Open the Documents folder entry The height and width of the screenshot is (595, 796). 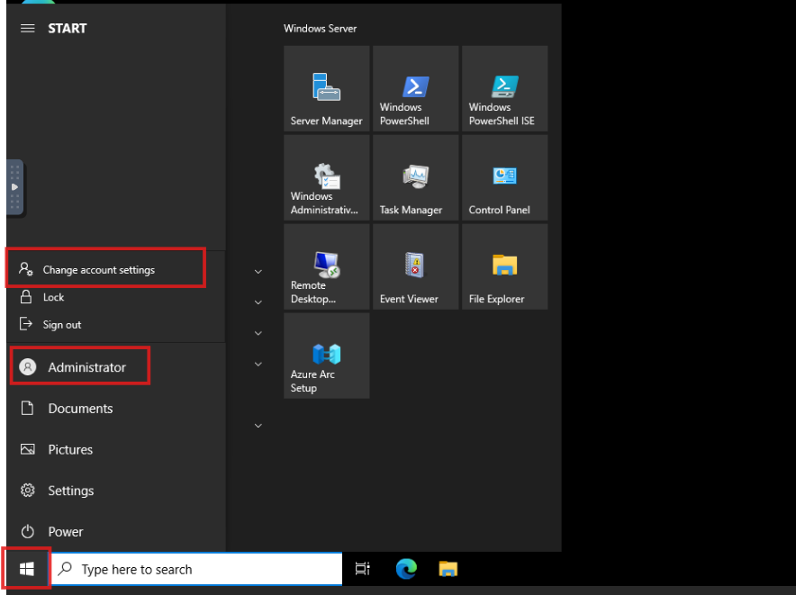[x=116, y=408]
